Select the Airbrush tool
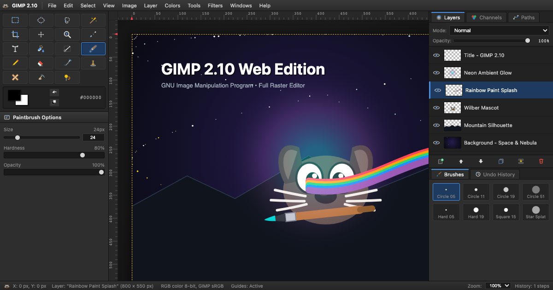 point(67,63)
